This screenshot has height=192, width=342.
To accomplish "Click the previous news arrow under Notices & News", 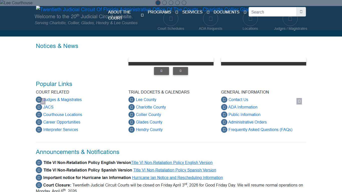I will [161, 71].
